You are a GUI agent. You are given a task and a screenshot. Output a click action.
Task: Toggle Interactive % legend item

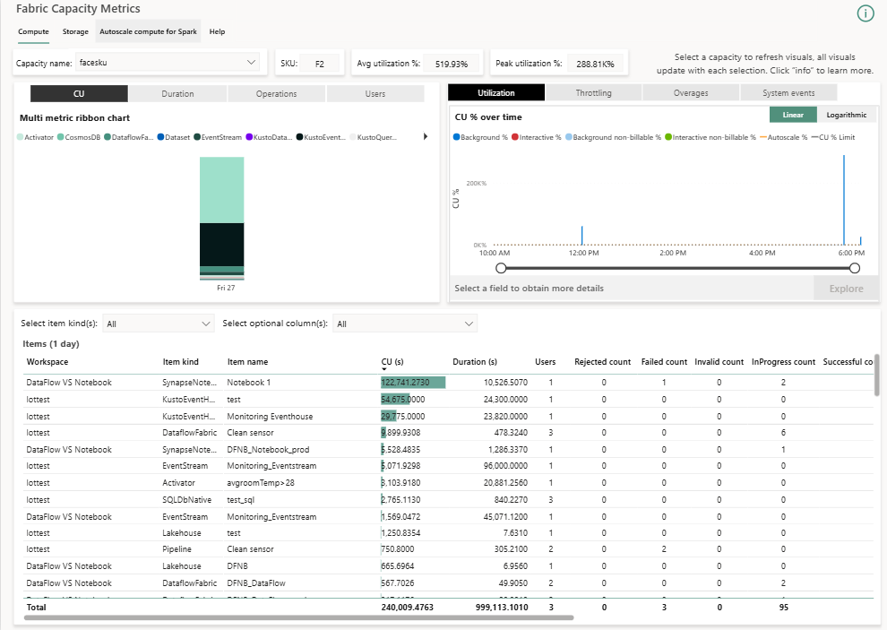pyautogui.click(x=537, y=137)
